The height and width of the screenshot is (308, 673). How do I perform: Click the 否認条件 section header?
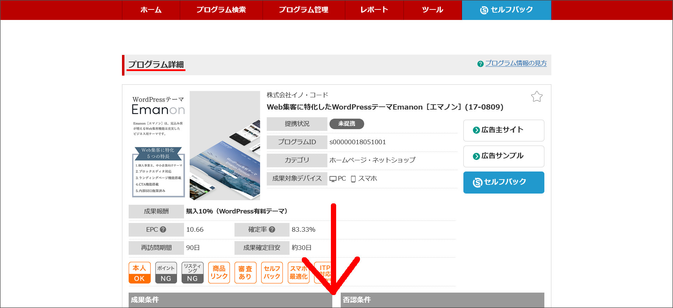pos(442,300)
